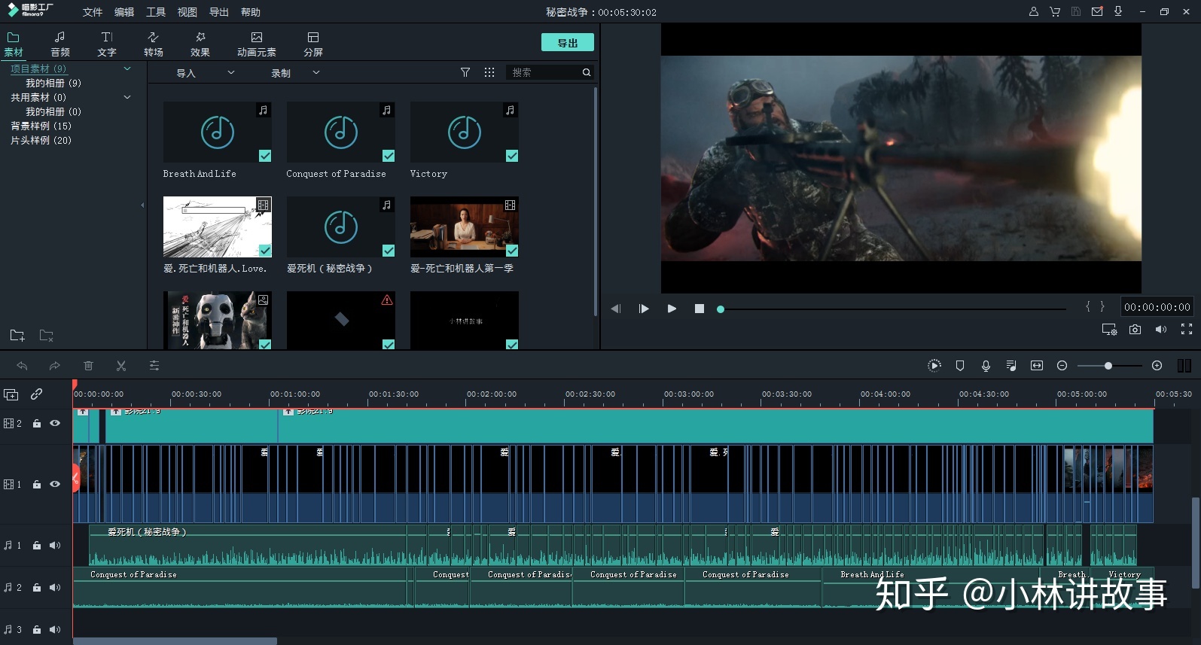The height and width of the screenshot is (645, 1201).
Task: Add a marker with shield icon
Action: 960,366
